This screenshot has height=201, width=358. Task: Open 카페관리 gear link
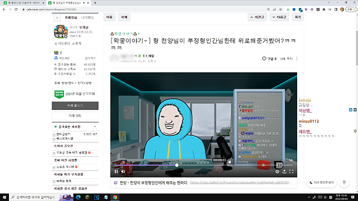point(62,43)
